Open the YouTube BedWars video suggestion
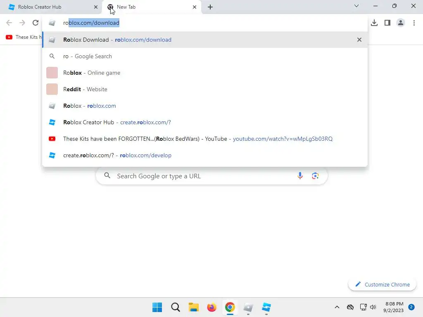 pyautogui.click(x=205, y=139)
